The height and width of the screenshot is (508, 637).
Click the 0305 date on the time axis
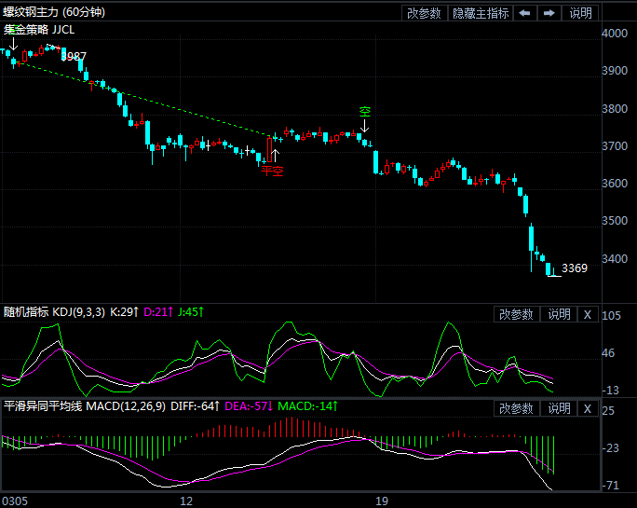pyautogui.click(x=15, y=501)
